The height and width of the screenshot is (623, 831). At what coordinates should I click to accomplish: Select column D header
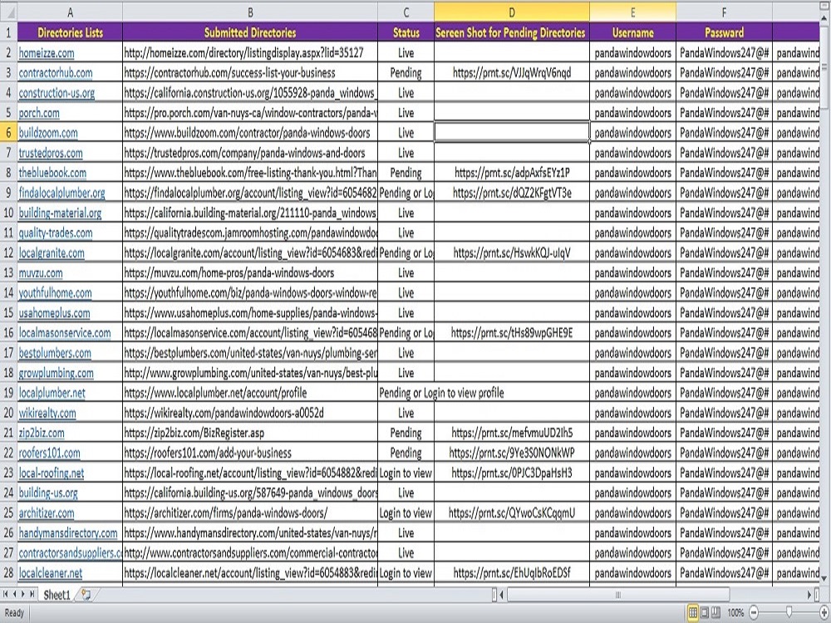[511, 12]
